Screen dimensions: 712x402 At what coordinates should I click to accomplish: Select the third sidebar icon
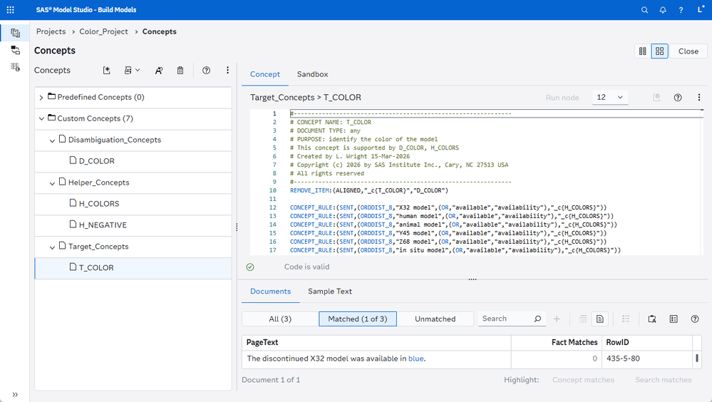(x=15, y=67)
